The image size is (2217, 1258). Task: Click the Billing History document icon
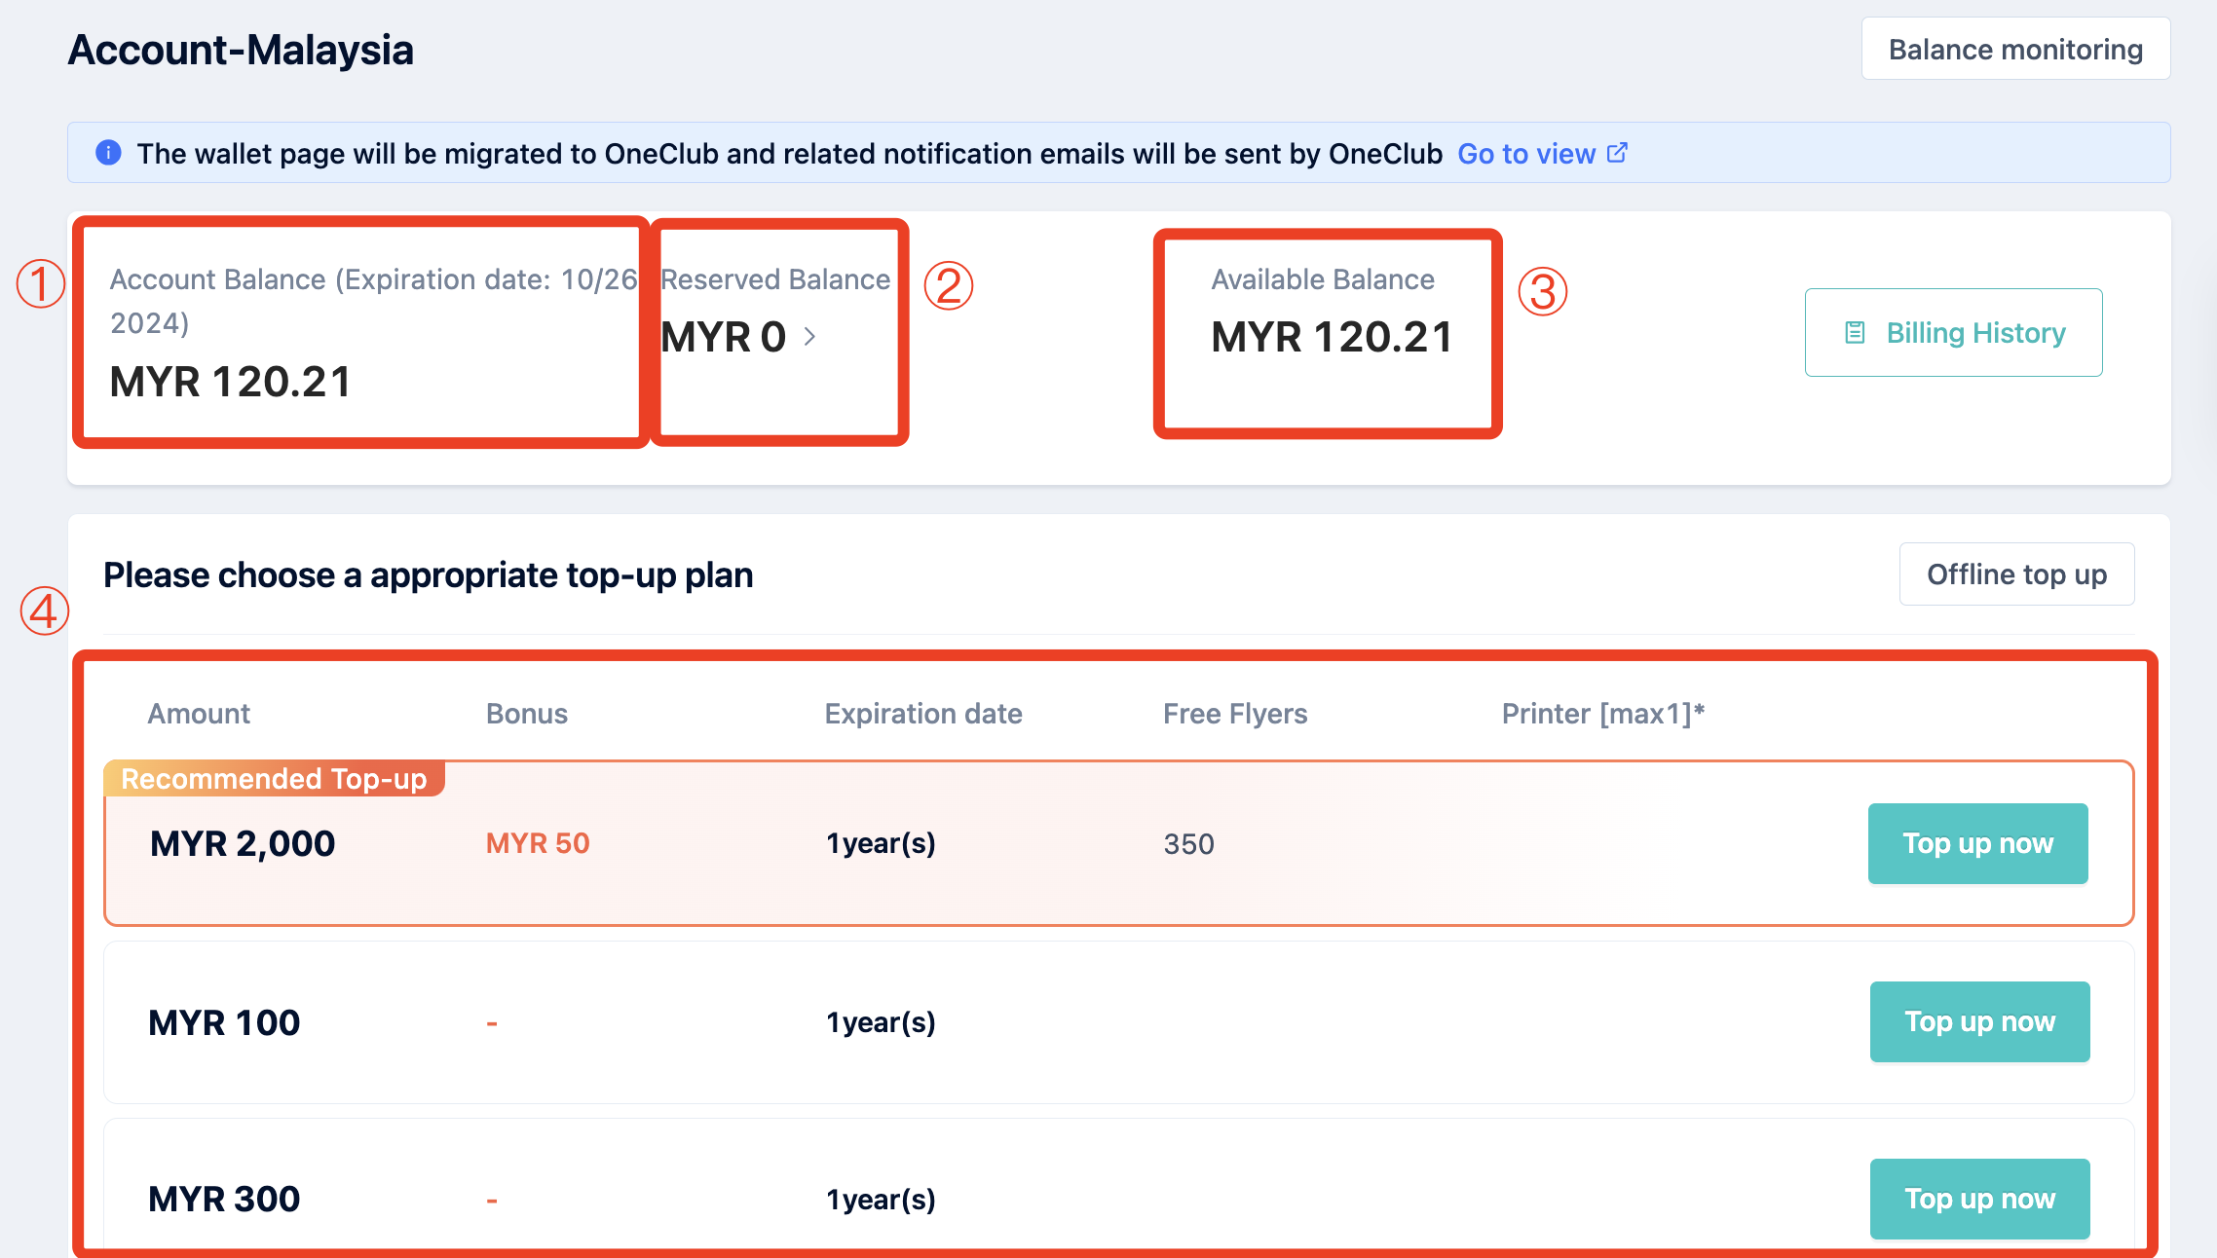(1855, 333)
